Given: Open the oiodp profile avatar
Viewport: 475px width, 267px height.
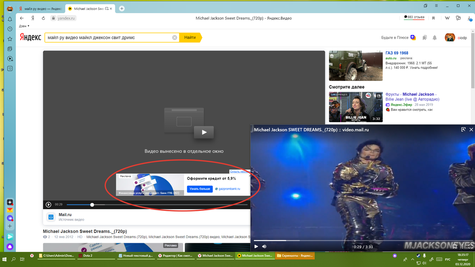Looking at the screenshot, I should (450, 38).
